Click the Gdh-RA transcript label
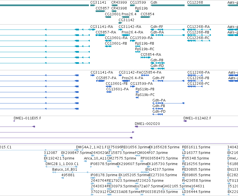Screen dimensions: 238x196 pos(157,32)
